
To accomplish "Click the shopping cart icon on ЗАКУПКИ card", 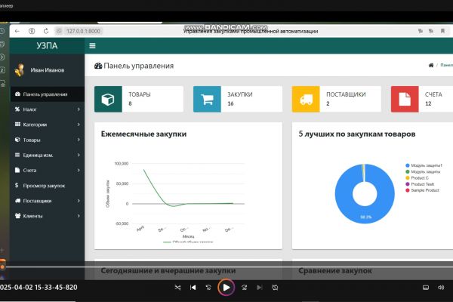I will 207,99.
